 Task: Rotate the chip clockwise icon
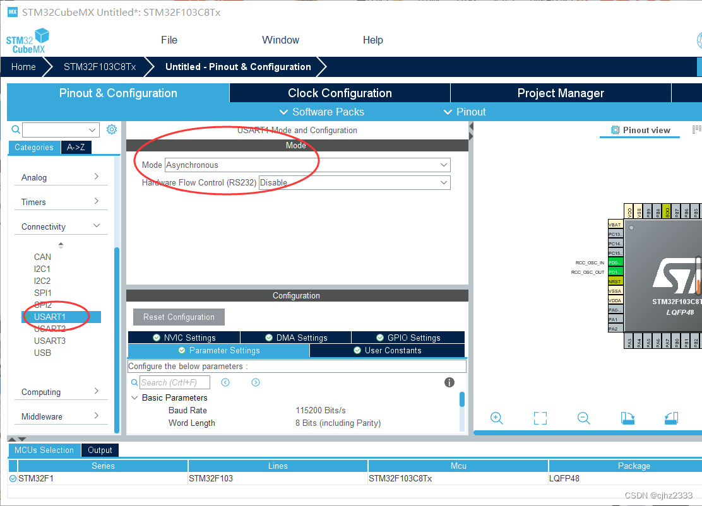click(x=628, y=418)
